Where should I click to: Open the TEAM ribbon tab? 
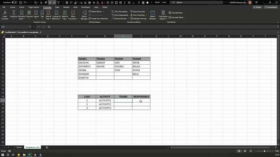click(105, 7)
